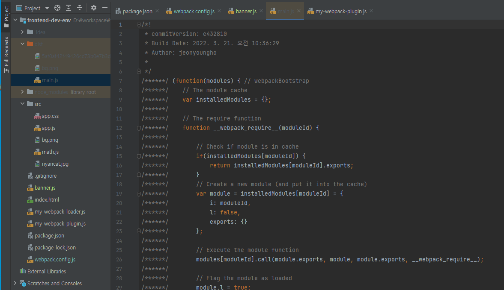Close the my-webpack-plugin.js tab

[371, 11]
